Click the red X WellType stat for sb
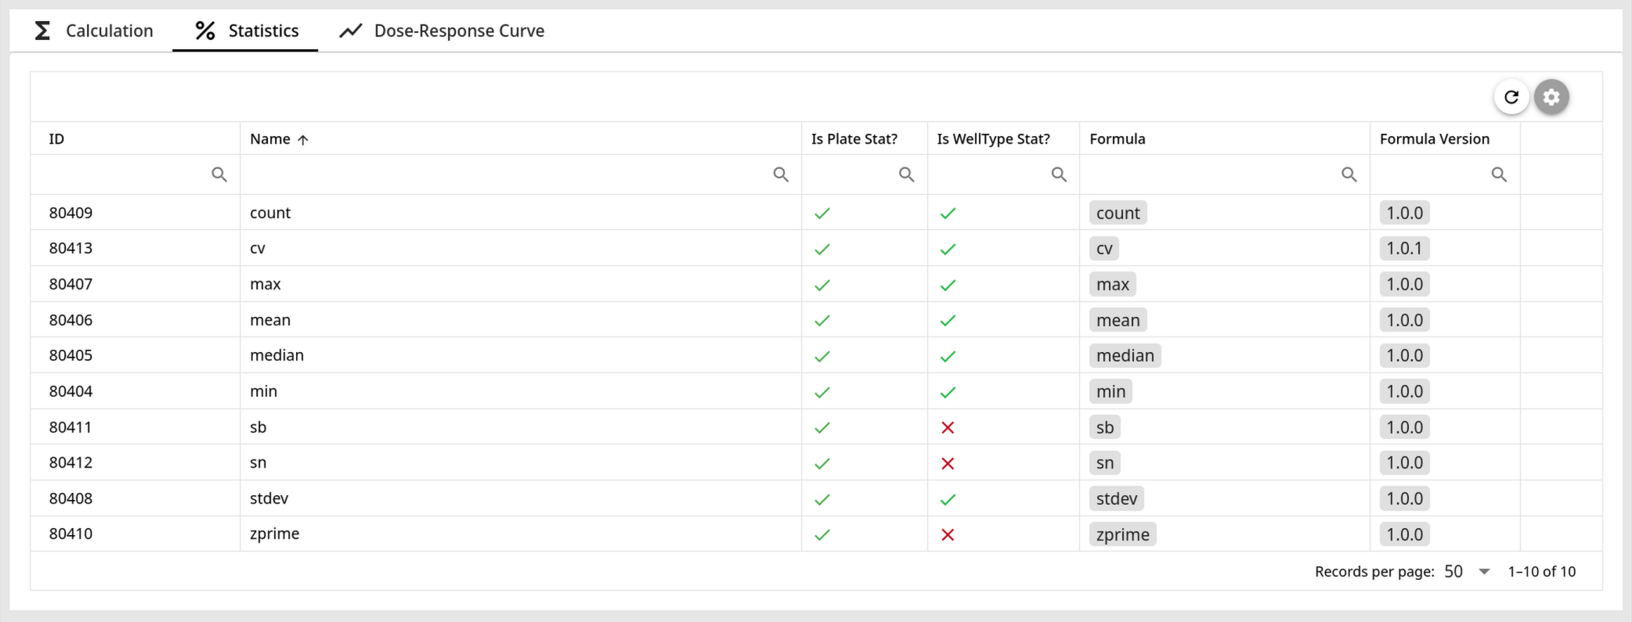 (x=948, y=427)
